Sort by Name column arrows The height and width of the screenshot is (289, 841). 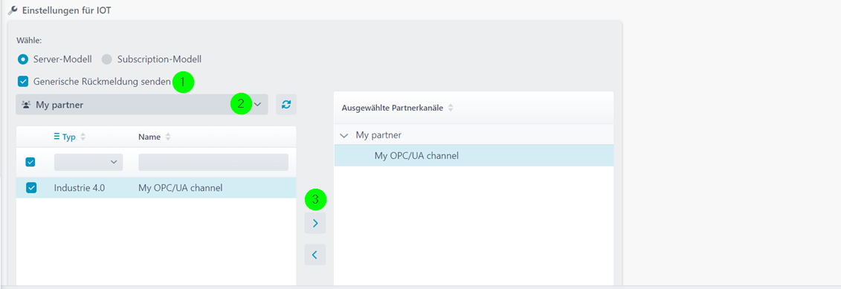(x=168, y=137)
